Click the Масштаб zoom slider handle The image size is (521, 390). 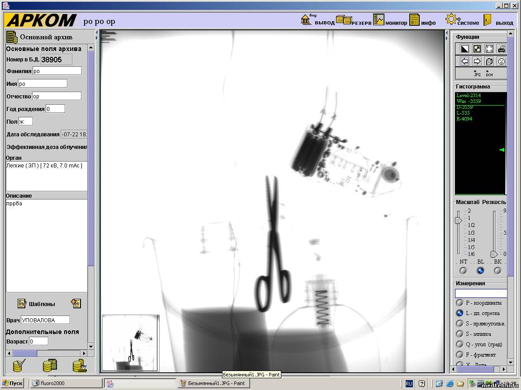(x=458, y=220)
